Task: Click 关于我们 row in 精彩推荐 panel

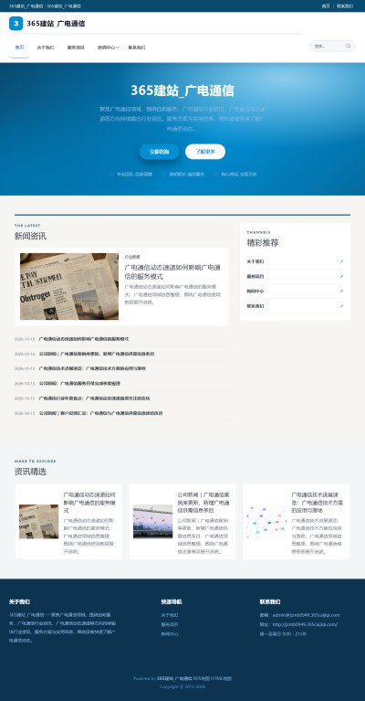Action: pyautogui.click(x=295, y=261)
